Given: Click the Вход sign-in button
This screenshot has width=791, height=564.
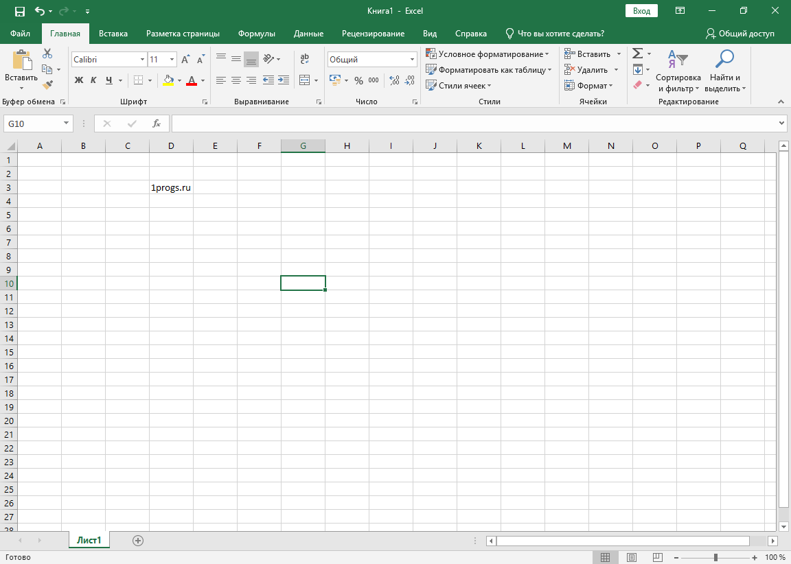Looking at the screenshot, I should coord(641,11).
